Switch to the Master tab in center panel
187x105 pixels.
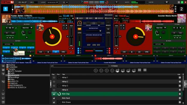click(x=108, y=18)
